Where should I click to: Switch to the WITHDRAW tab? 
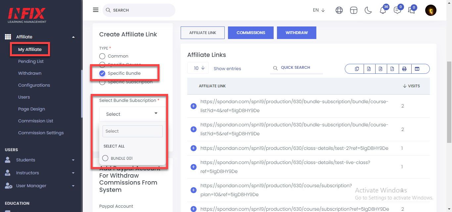pyautogui.click(x=296, y=33)
